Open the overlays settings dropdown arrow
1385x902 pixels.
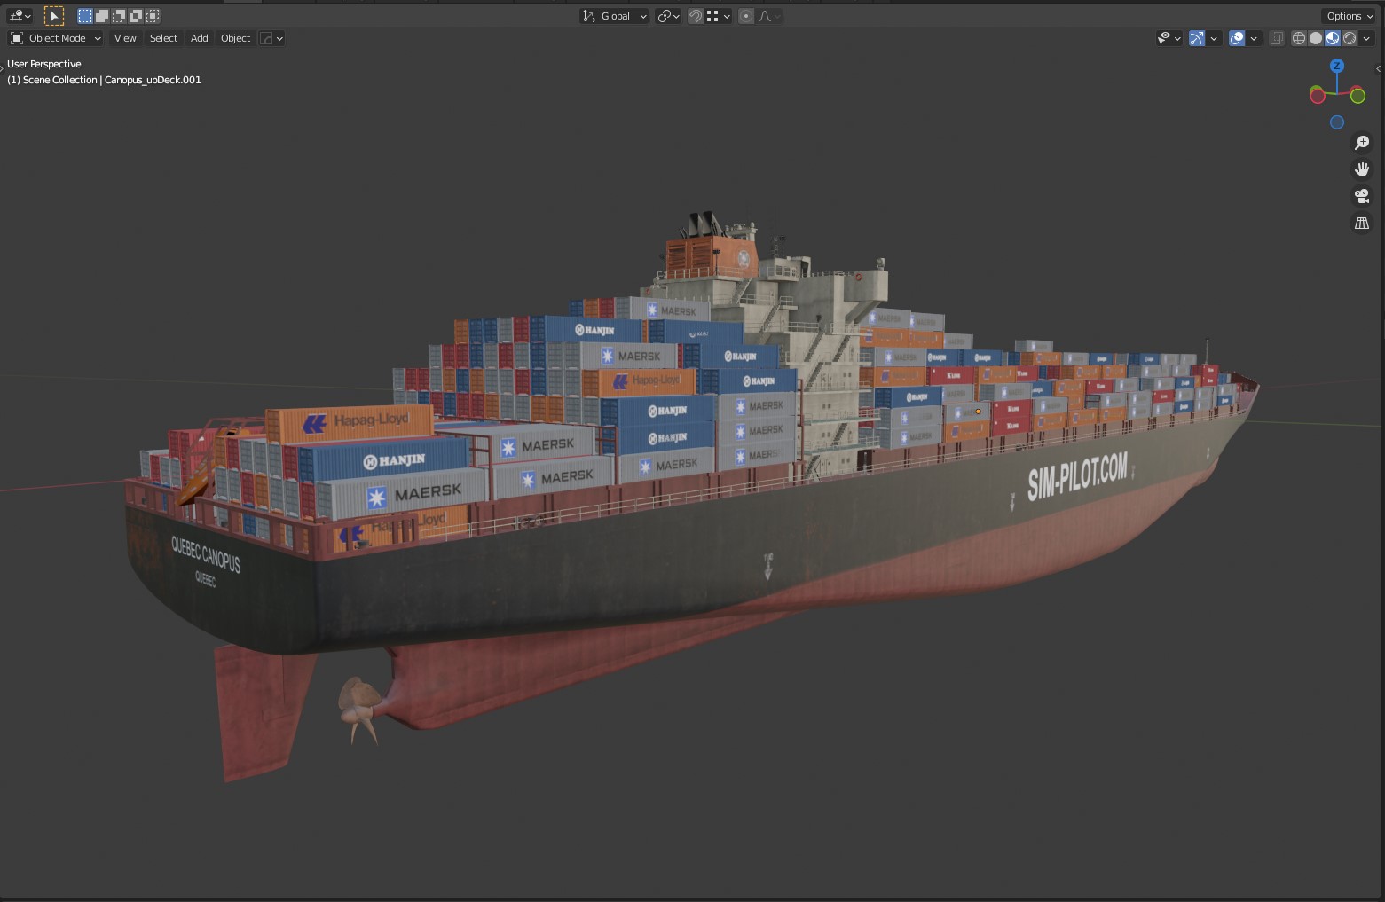pos(1254,38)
